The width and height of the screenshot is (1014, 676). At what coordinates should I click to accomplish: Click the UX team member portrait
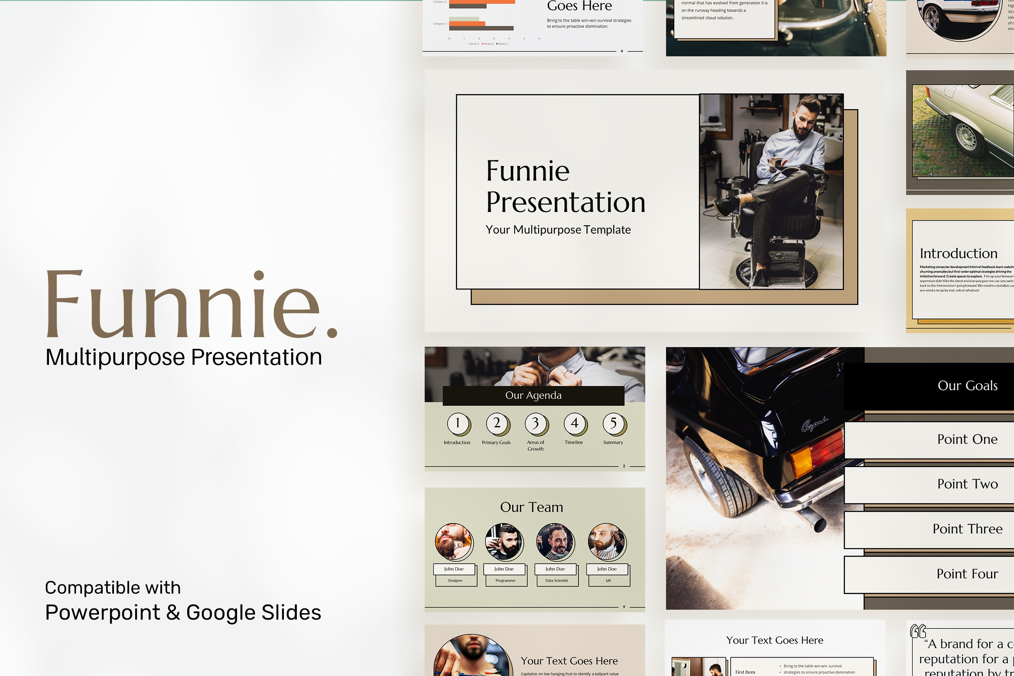(607, 542)
